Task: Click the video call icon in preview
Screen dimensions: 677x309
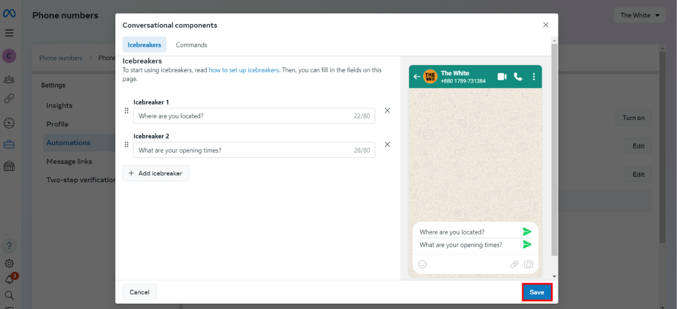Action: click(x=502, y=77)
